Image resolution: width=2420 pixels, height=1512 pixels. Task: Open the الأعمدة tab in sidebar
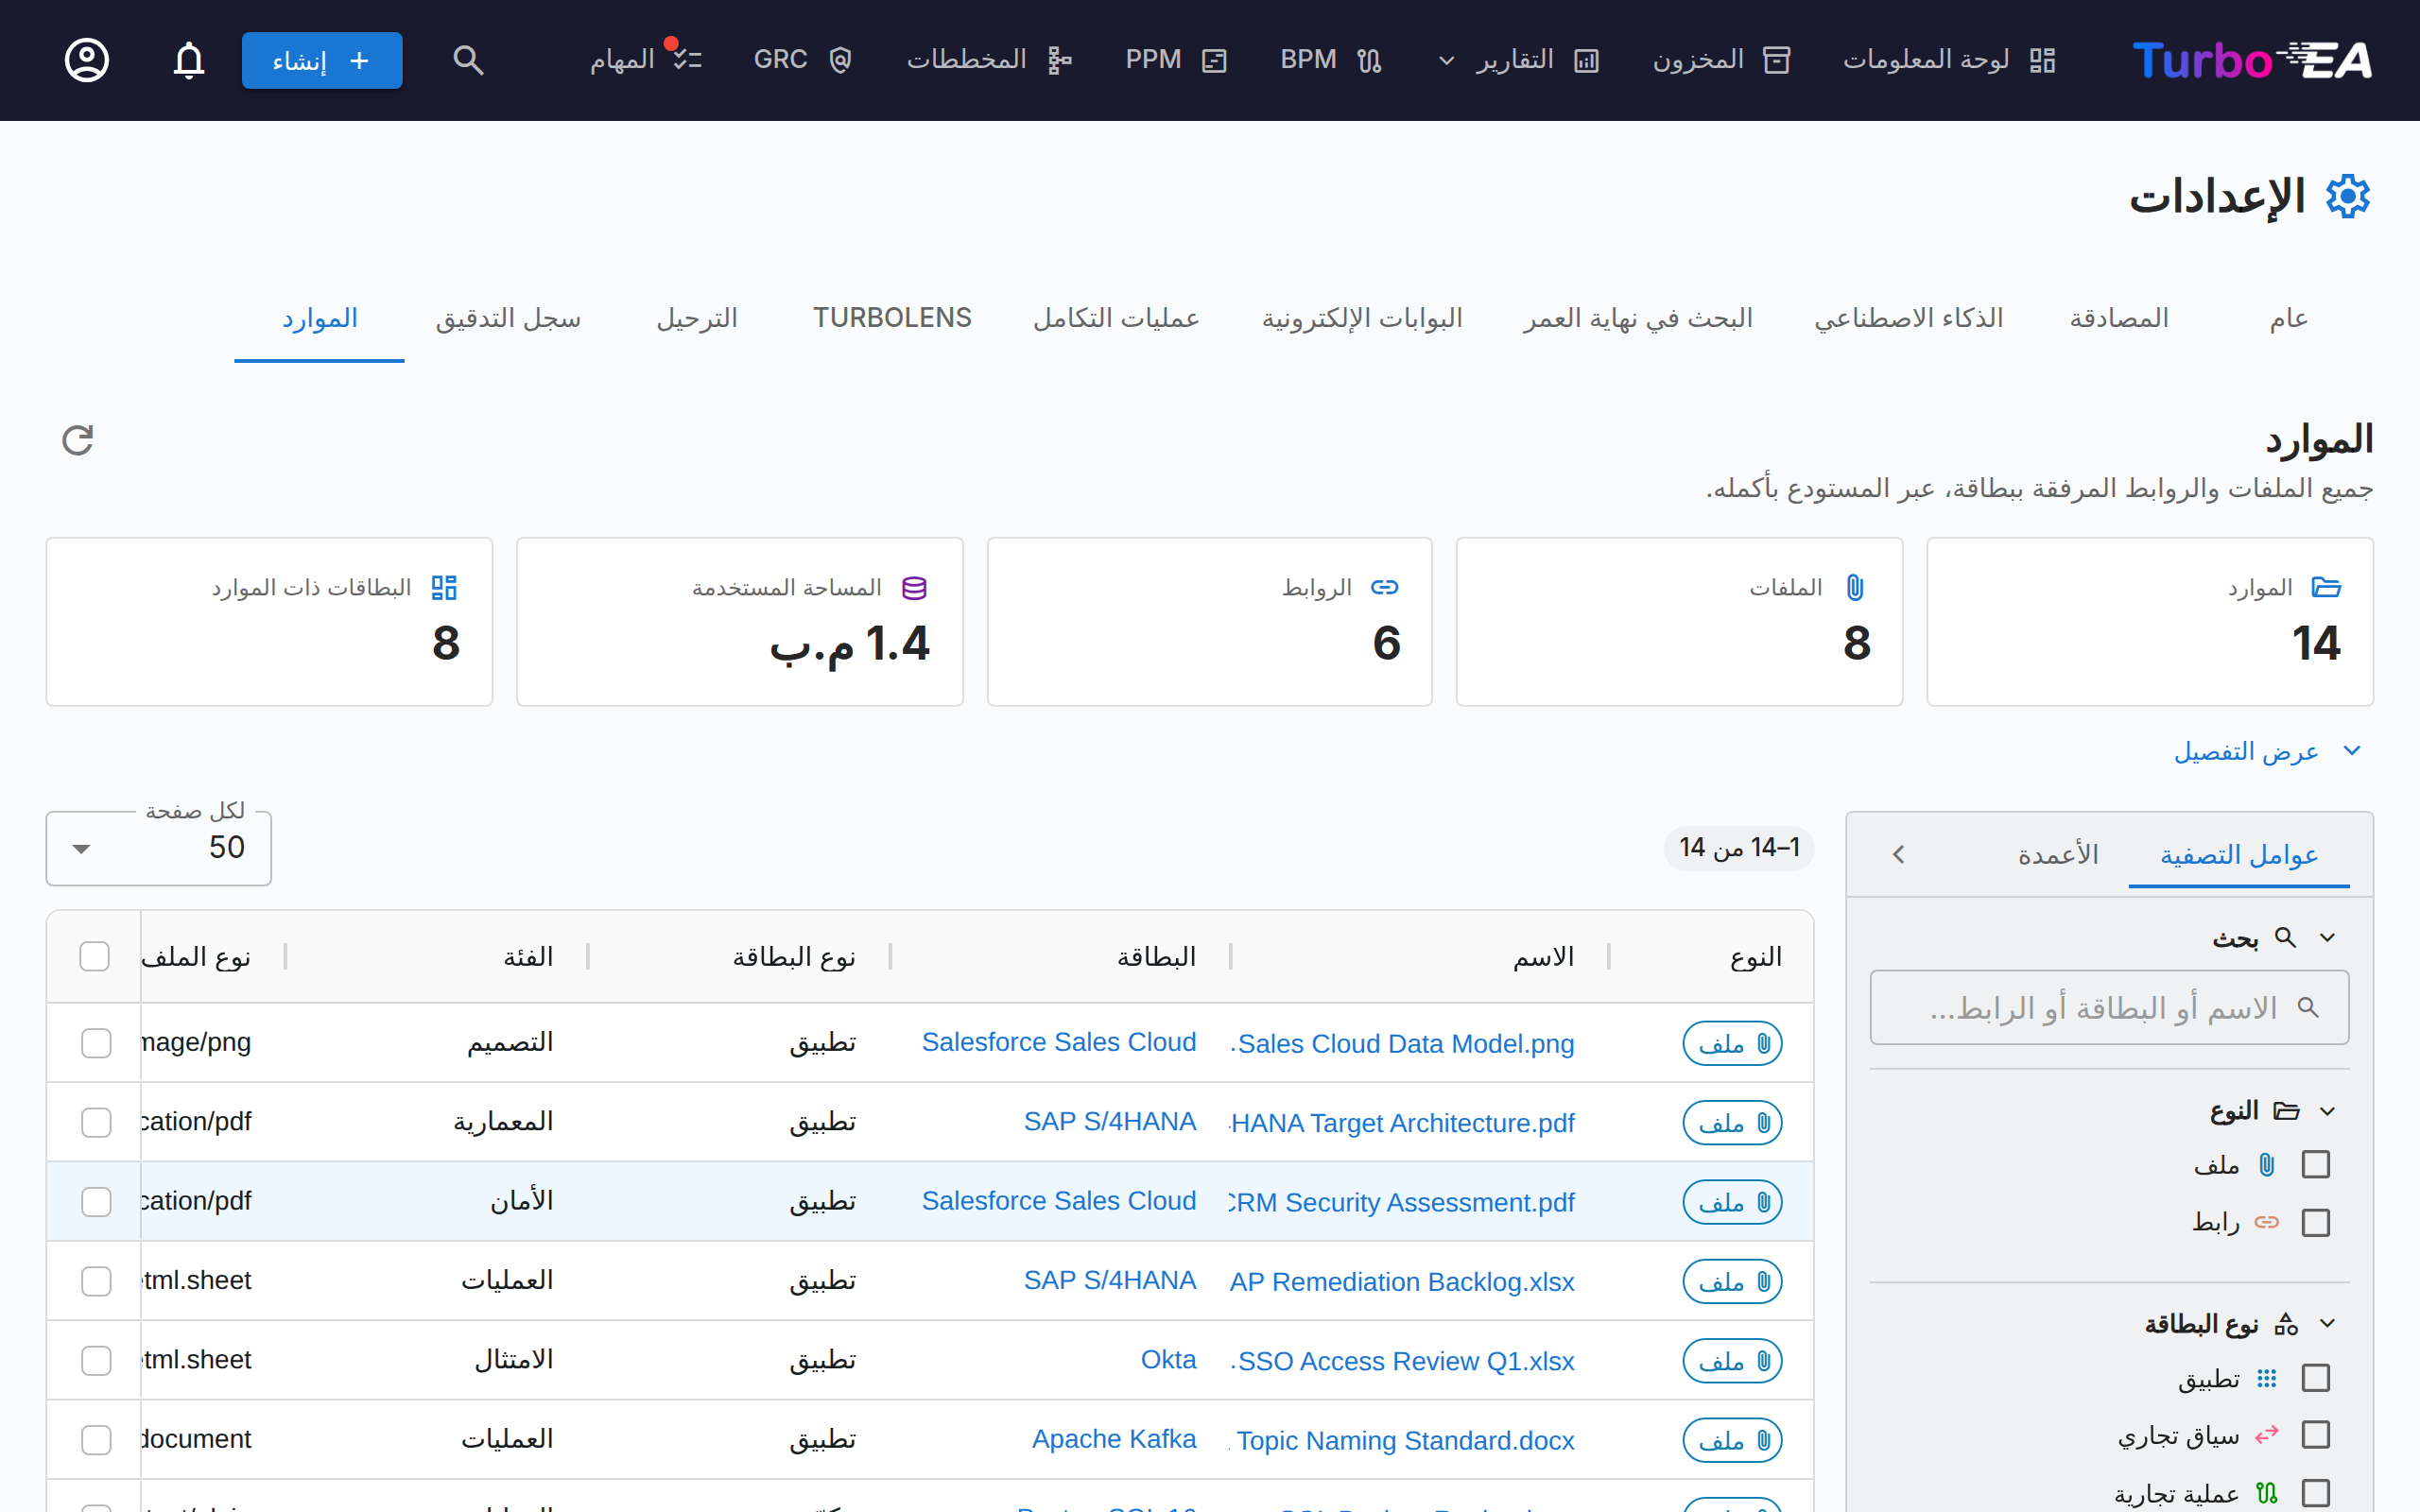point(2058,855)
